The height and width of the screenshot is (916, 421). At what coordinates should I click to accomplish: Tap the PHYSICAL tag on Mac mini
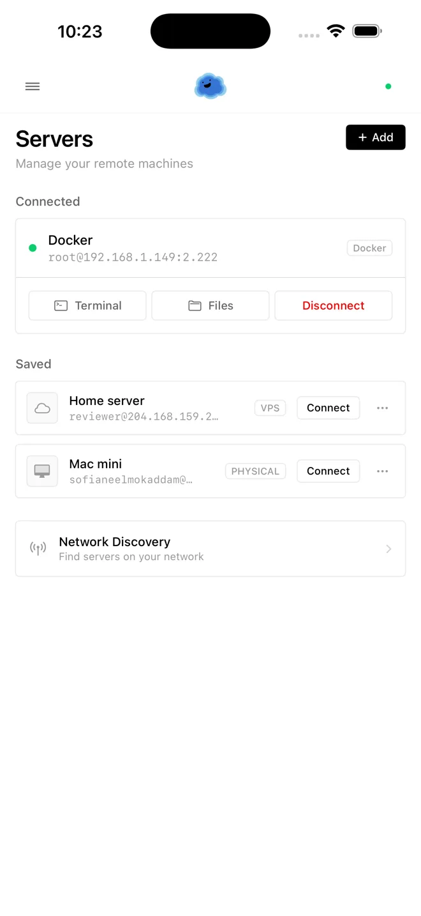pyautogui.click(x=255, y=471)
